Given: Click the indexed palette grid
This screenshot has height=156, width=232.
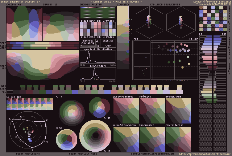Looking at the screenshot, I should [98, 13].
